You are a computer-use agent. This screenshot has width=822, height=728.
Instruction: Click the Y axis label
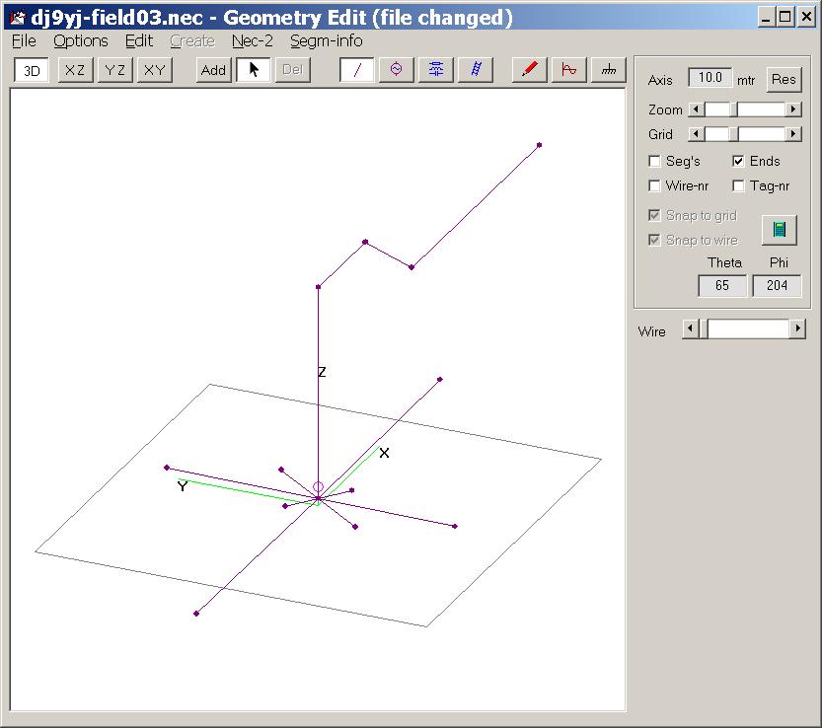click(x=183, y=487)
